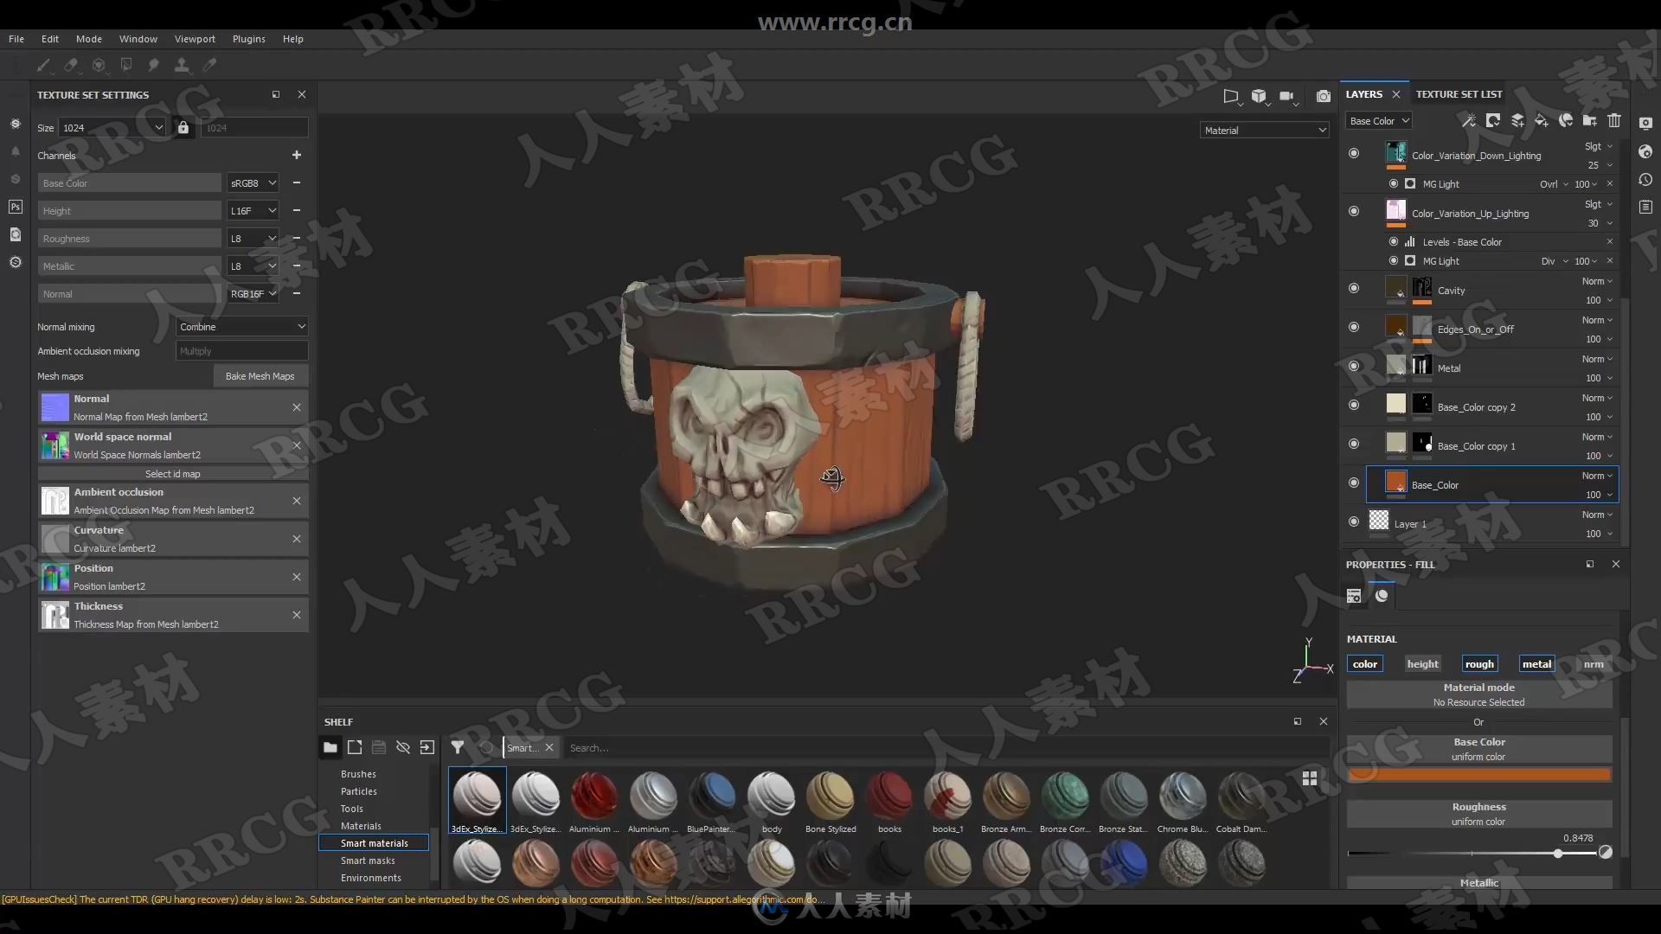Toggle visibility of Color_Variation_Up_Lighting layer
The height and width of the screenshot is (934, 1661).
[x=1354, y=211]
